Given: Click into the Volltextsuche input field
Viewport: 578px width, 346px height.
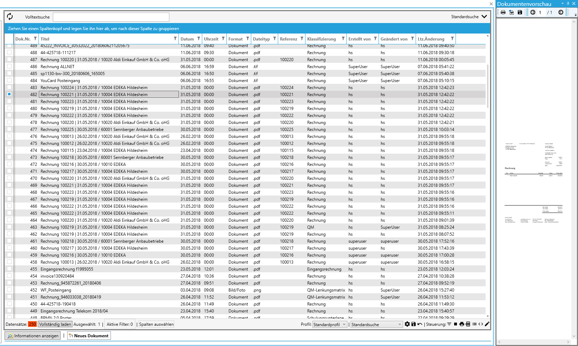Looking at the screenshot, I should [x=111, y=17].
